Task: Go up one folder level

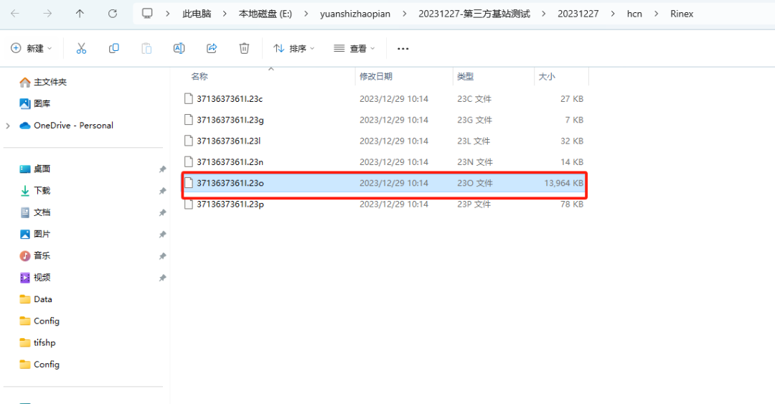Action: tap(80, 14)
